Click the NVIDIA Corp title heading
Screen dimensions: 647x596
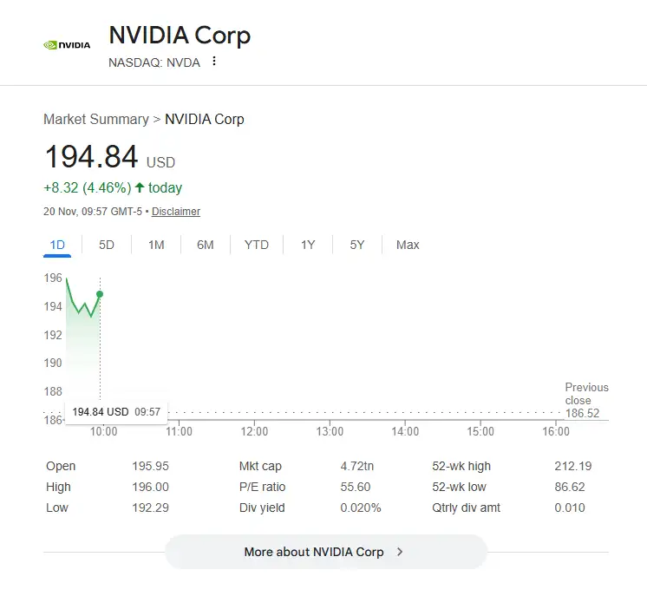pos(180,35)
